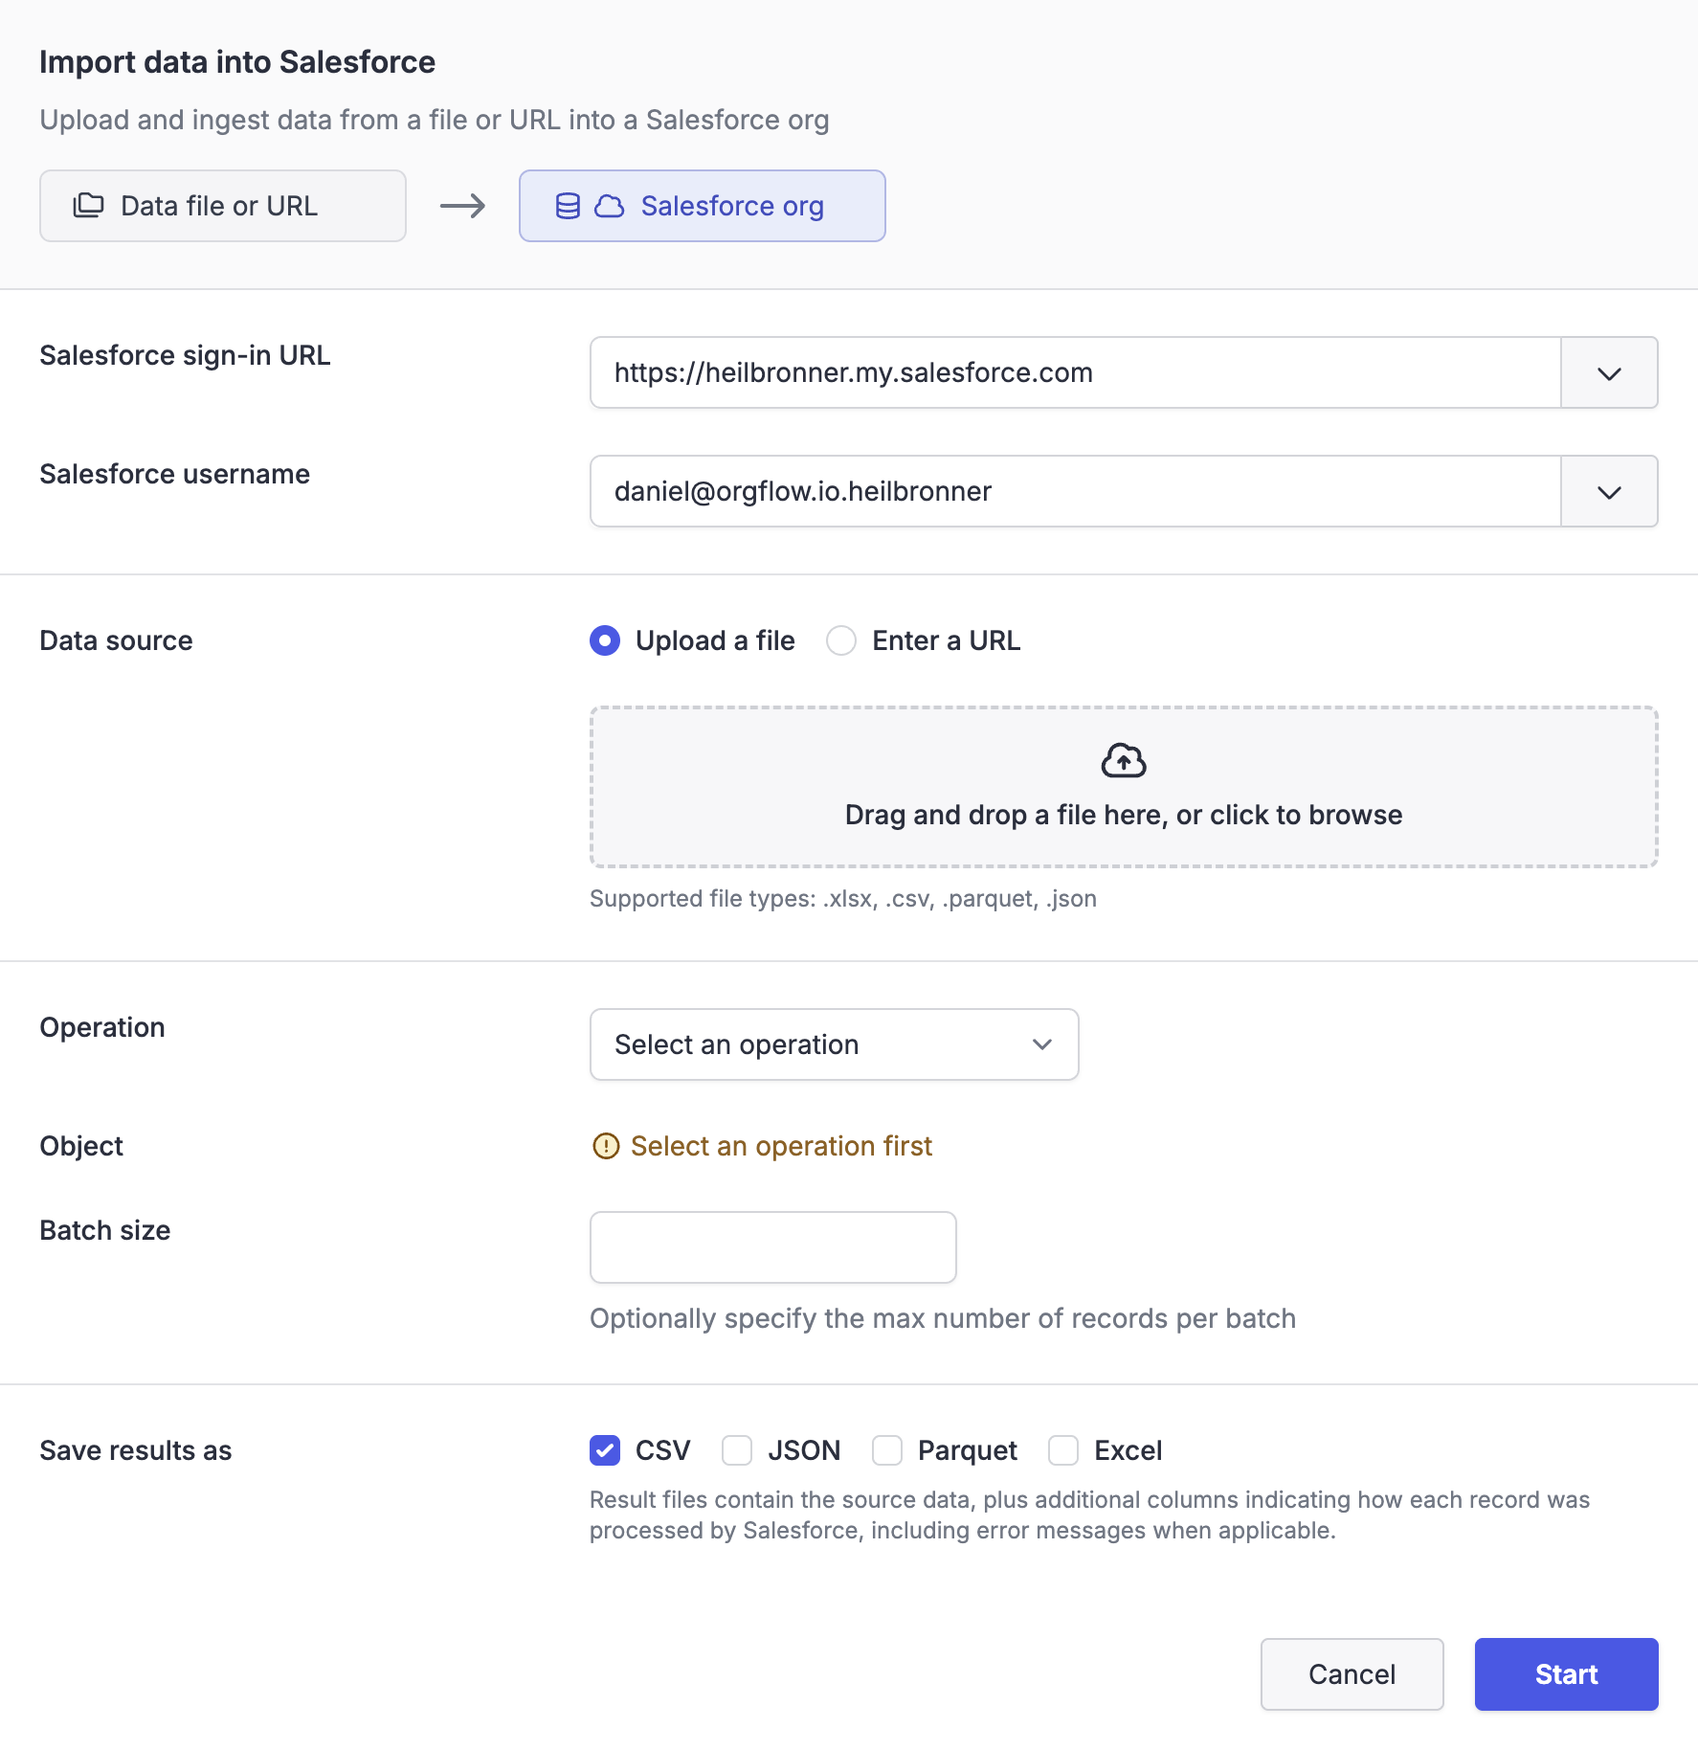This screenshot has height=1750, width=1698.
Task: Click the warning icon next to Select an operation first
Action: pos(606,1146)
